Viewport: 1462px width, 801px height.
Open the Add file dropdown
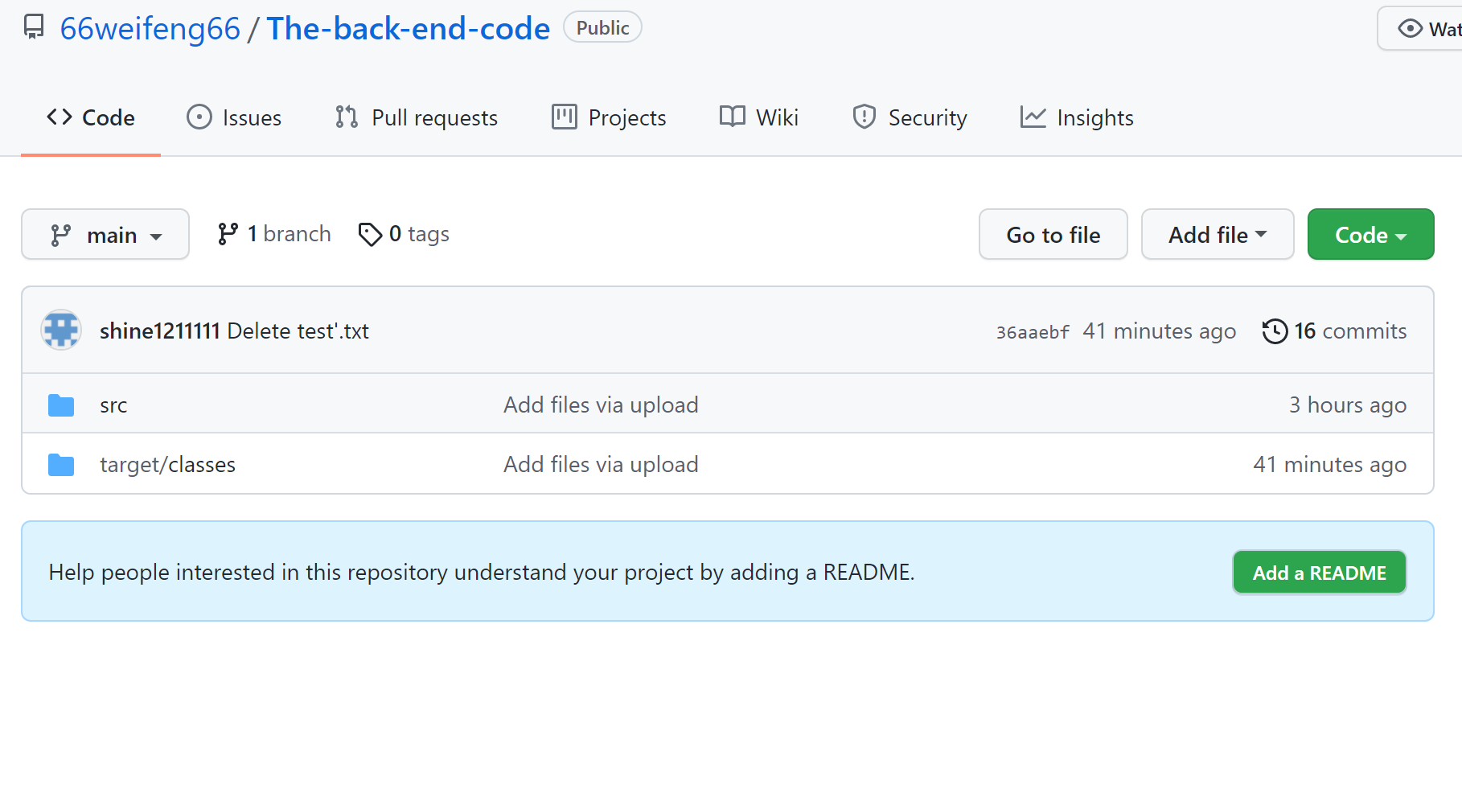coord(1217,235)
